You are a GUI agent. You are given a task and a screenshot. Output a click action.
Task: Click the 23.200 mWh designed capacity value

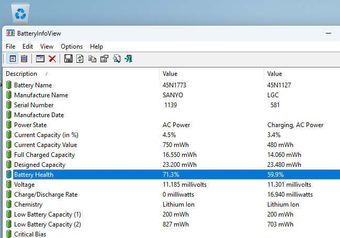coord(179,165)
